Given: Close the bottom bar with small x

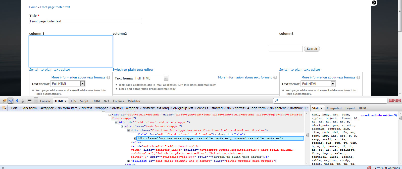Looking at the screenshot, I should click(3, 168).
